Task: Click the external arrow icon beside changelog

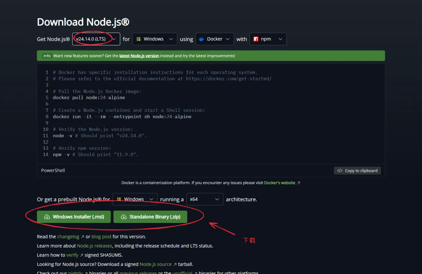Action: click(82, 237)
